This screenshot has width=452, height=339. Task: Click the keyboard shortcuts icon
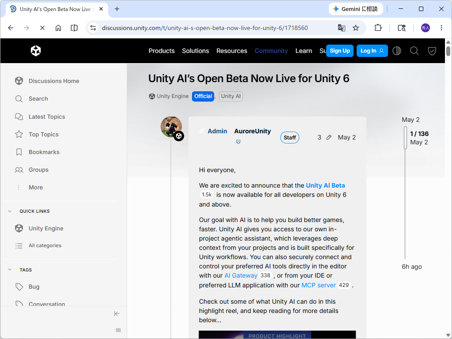tap(118, 330)
